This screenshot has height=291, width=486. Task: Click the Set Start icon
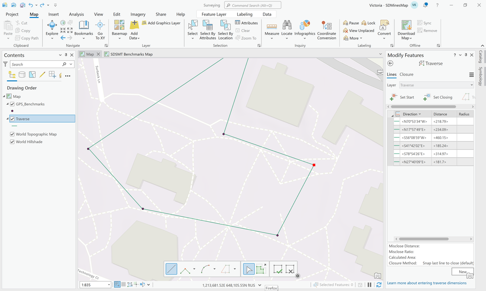(393, 97)
